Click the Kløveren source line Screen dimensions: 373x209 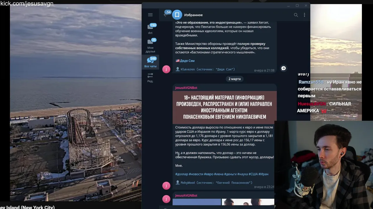tap(205, 69)
